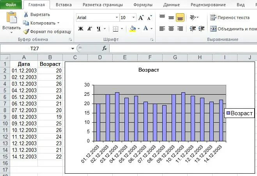Click the Возраст chart legend entry
Screen dimensions: 257x176
(239, 113)
